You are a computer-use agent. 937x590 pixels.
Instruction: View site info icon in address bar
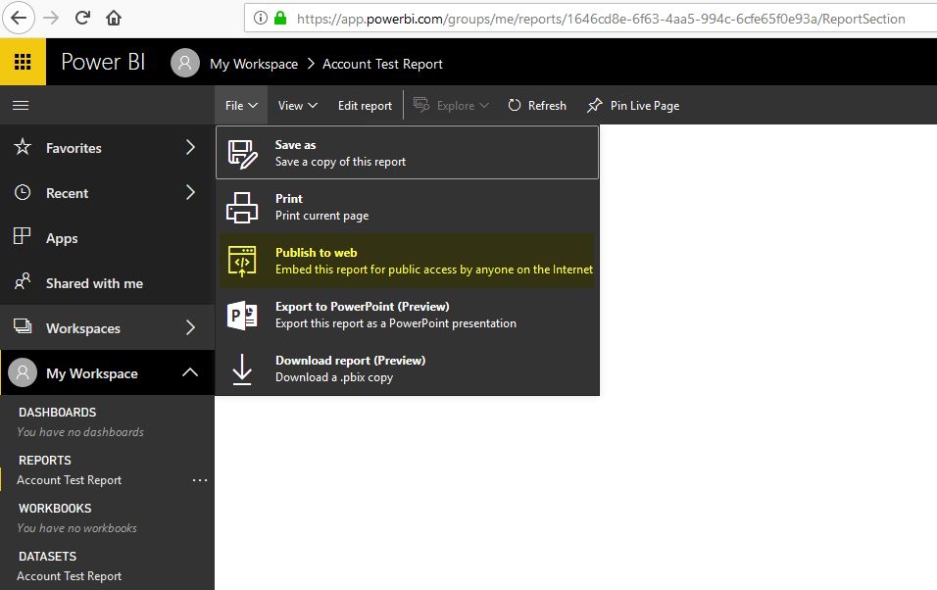(261, 18)
